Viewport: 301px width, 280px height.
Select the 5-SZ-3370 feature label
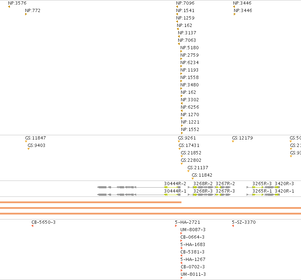(x=244, y=222)
